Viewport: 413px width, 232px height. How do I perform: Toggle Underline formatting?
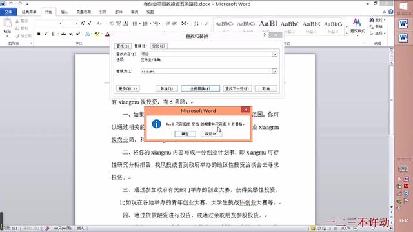click(x=53, y=34)
